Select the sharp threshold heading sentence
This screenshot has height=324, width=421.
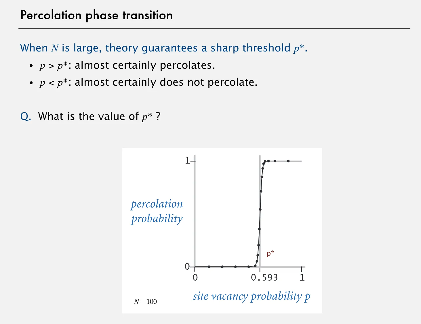coord(164,48)
